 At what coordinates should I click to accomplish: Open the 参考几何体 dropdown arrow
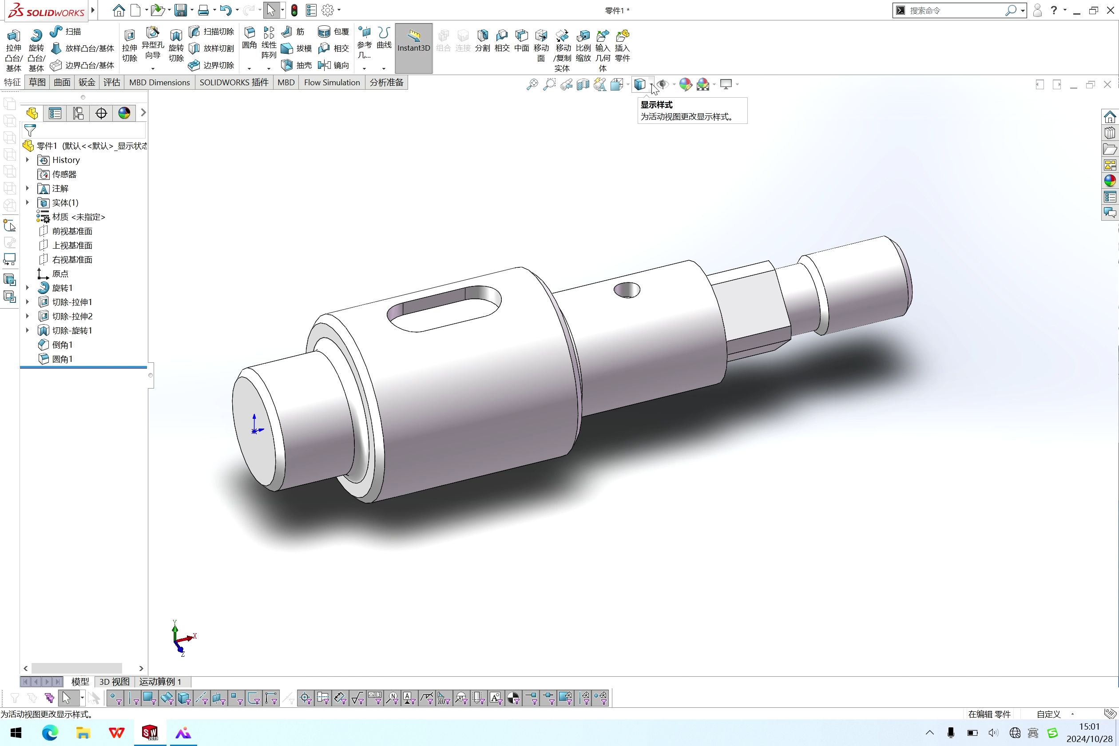click(365, 68)
